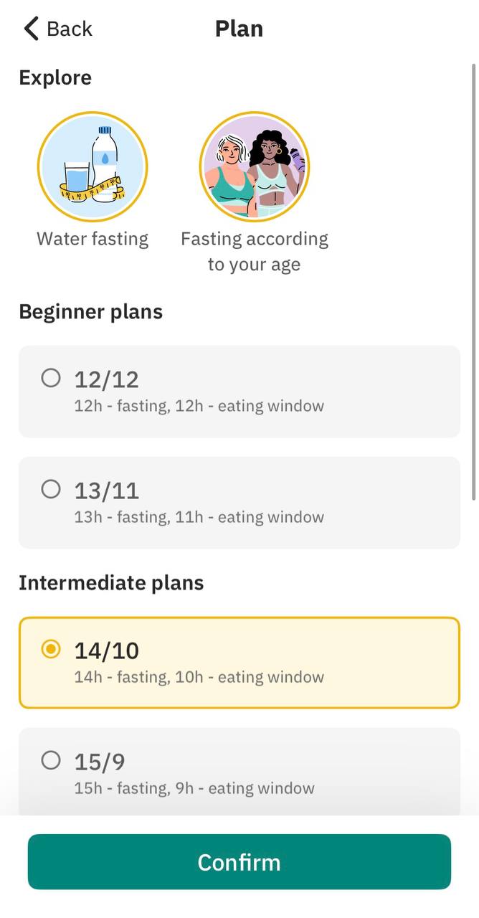Confirm the selected fasting plan
Screen dimensions: 479x918
click(239, 862)
